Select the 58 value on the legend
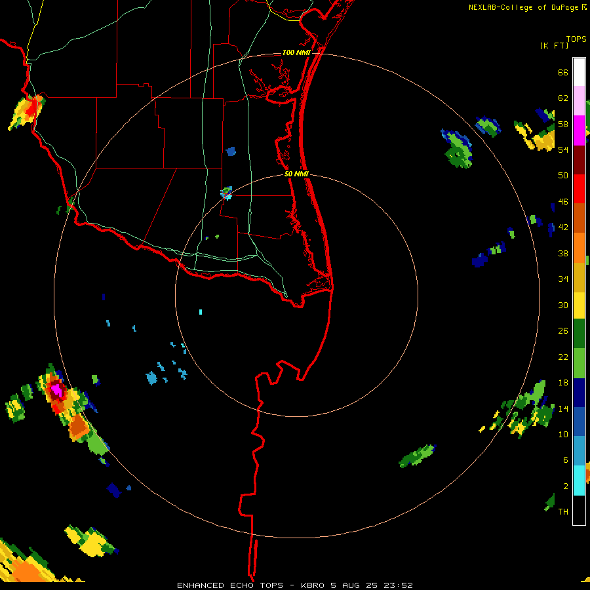The image size is (590, 590). point(563,124)
